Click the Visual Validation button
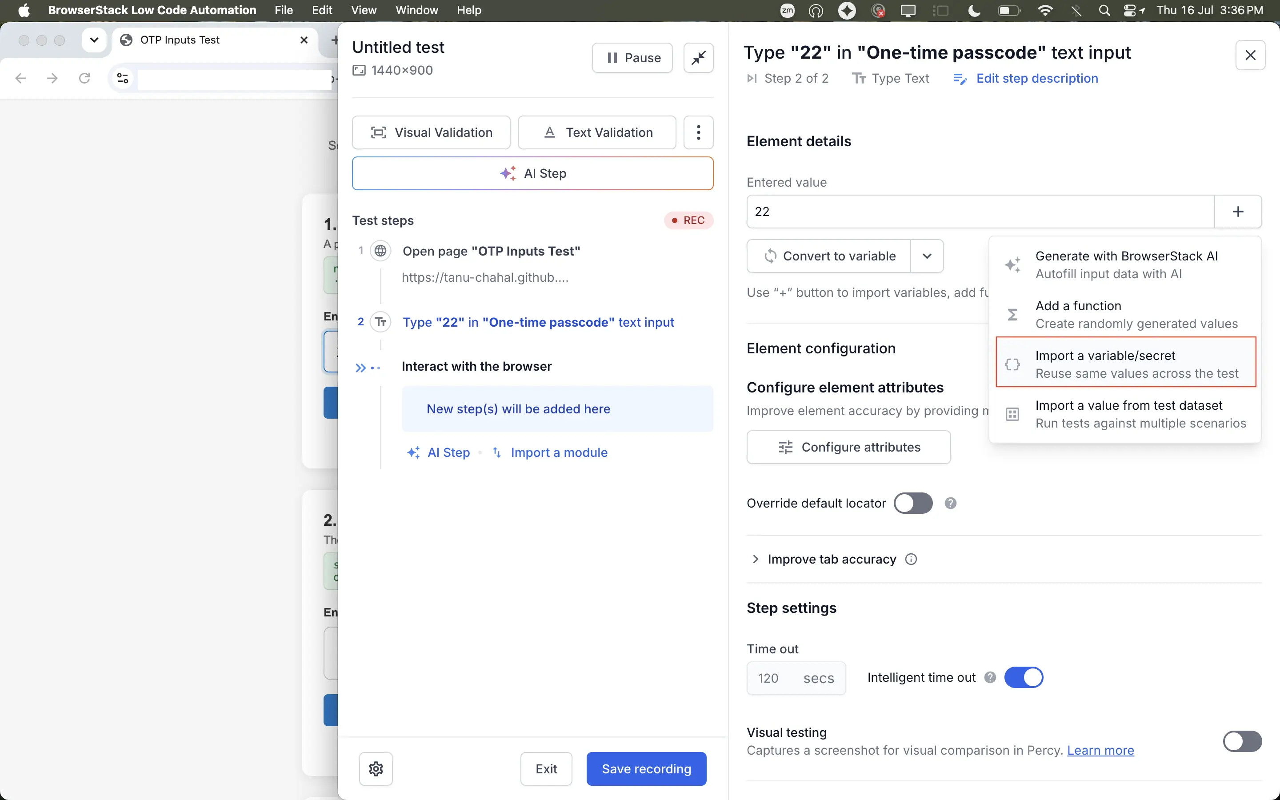This screenshot has width=1280, height=800. pos(431,132)
